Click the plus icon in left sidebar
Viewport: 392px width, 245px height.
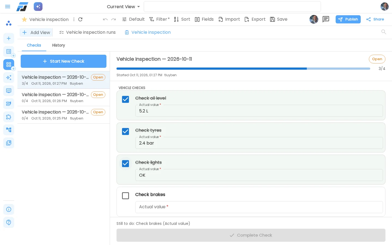tap(9, 38)
